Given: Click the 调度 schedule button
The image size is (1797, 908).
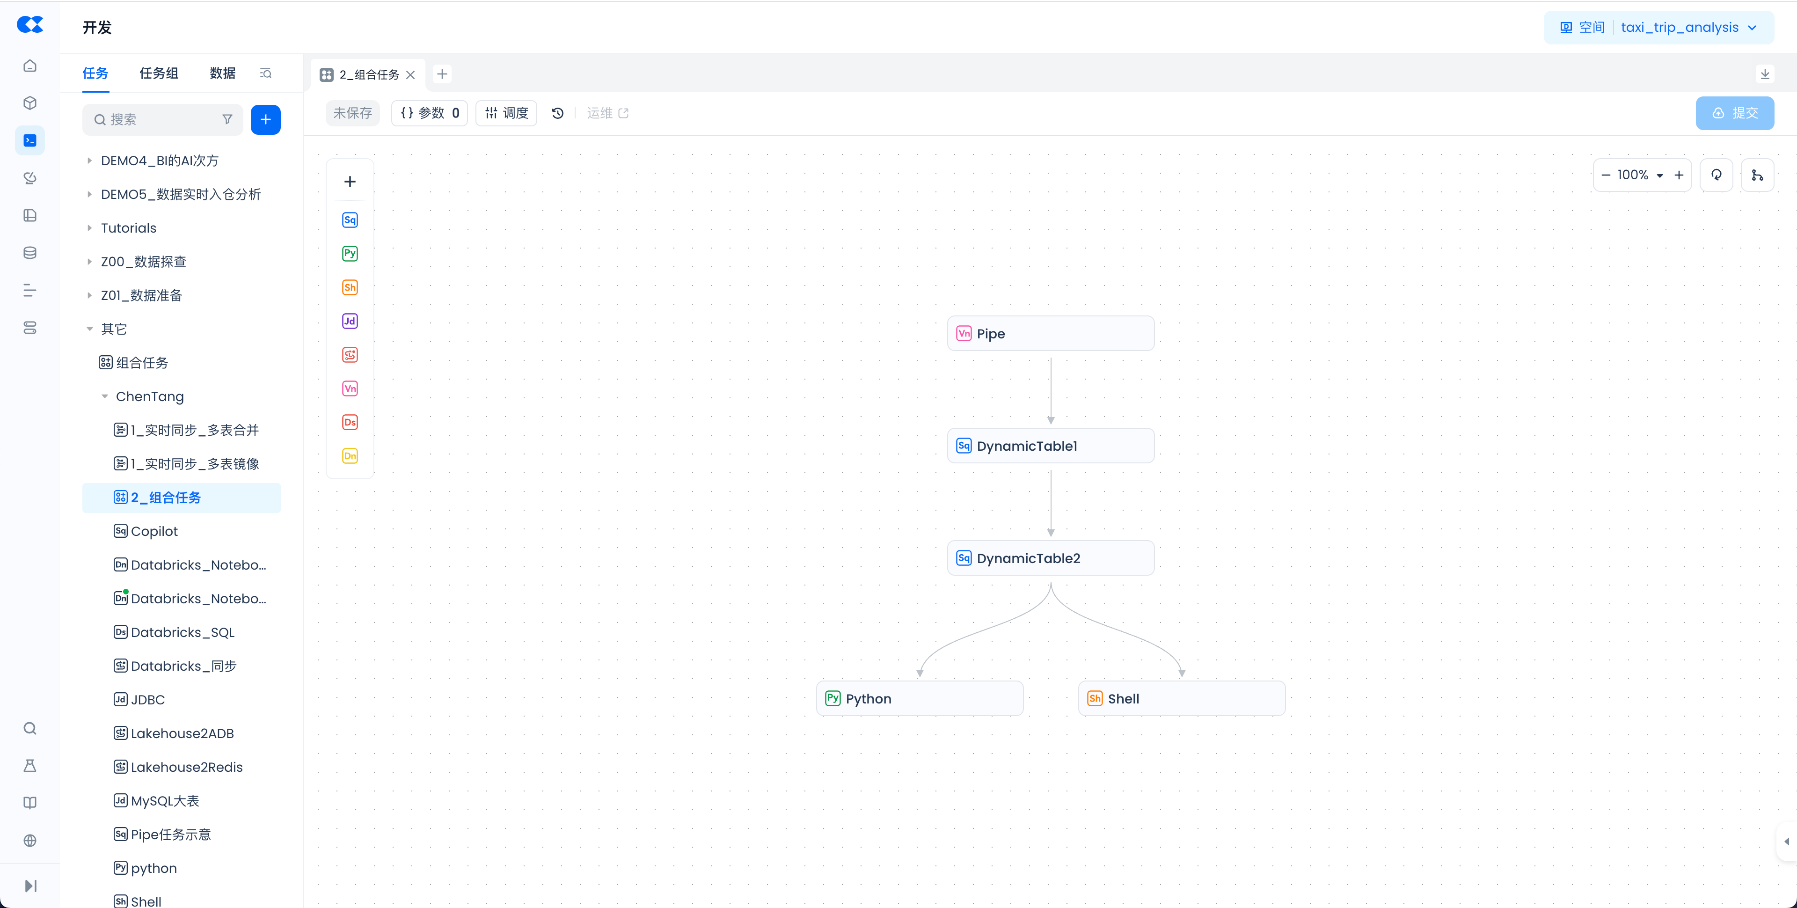Looking at the screenshot, I should pos(506,113).
